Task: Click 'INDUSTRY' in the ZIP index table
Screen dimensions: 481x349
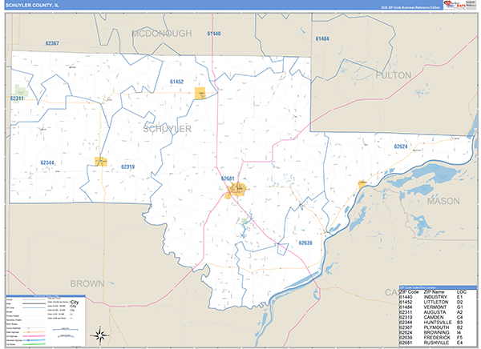Action: (x=435, y=297)
